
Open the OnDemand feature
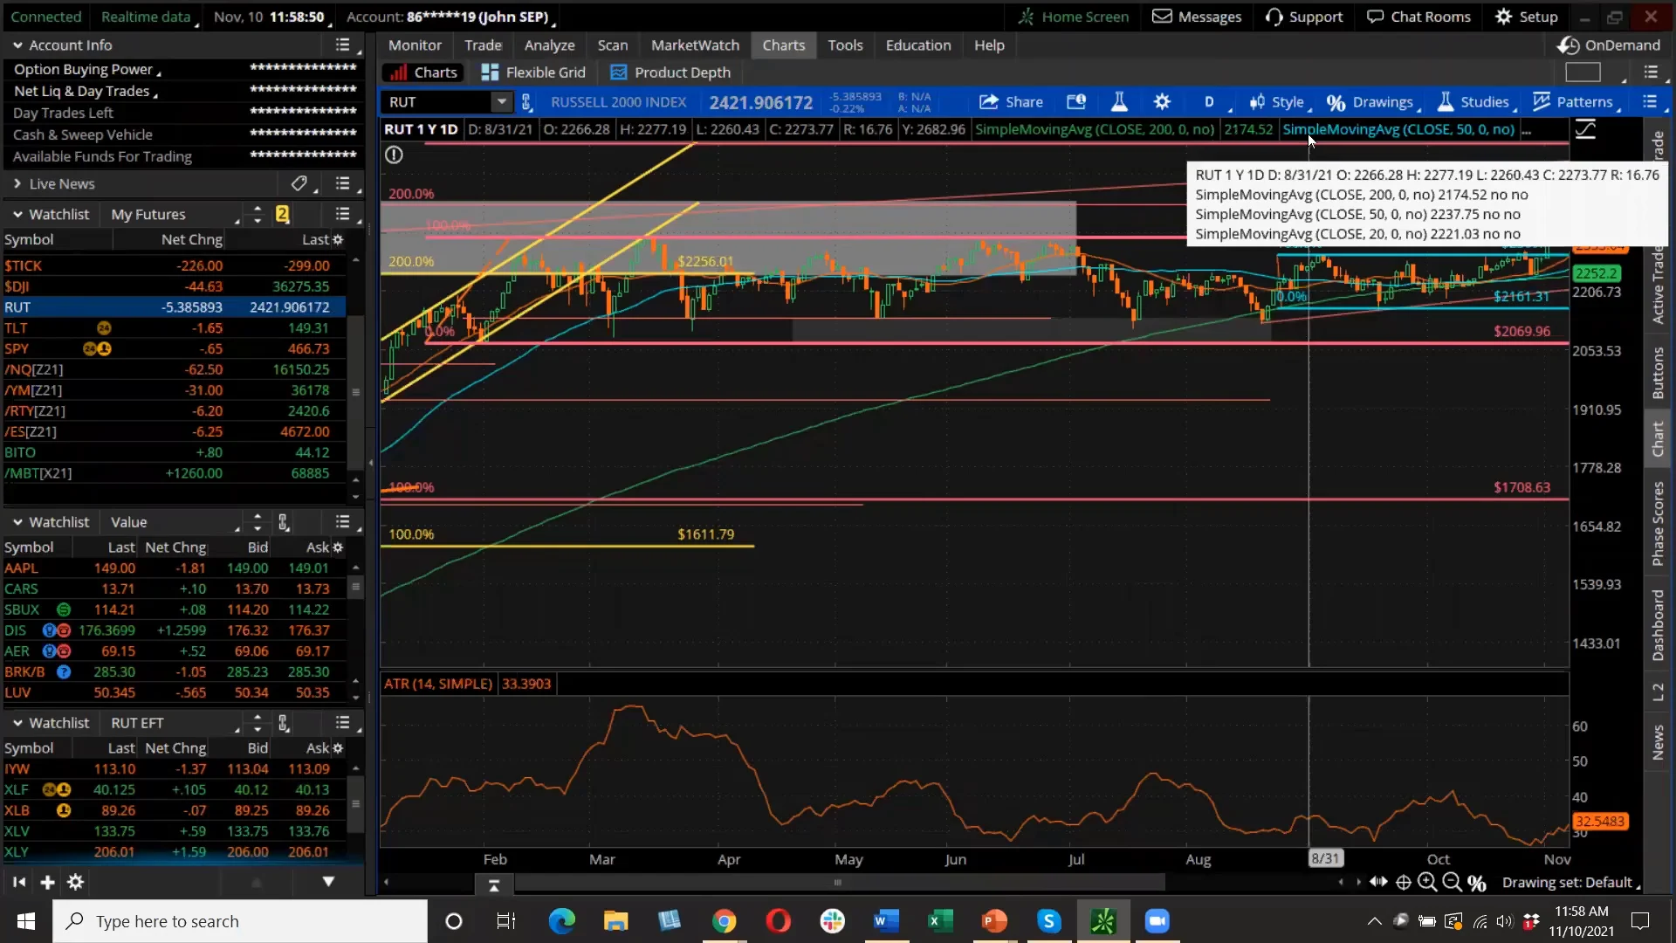pos(1609,45)
